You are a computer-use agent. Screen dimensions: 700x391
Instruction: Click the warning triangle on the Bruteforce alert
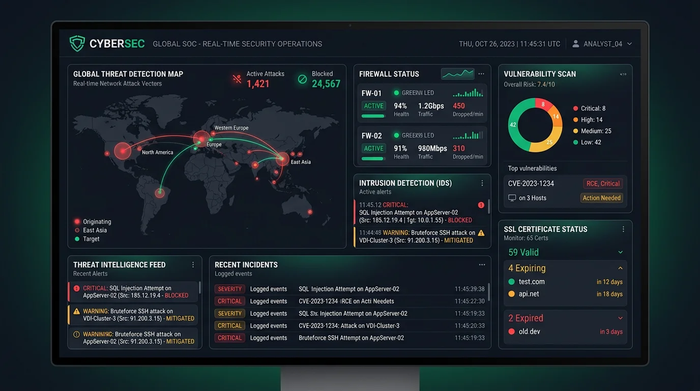coord(481,233)
